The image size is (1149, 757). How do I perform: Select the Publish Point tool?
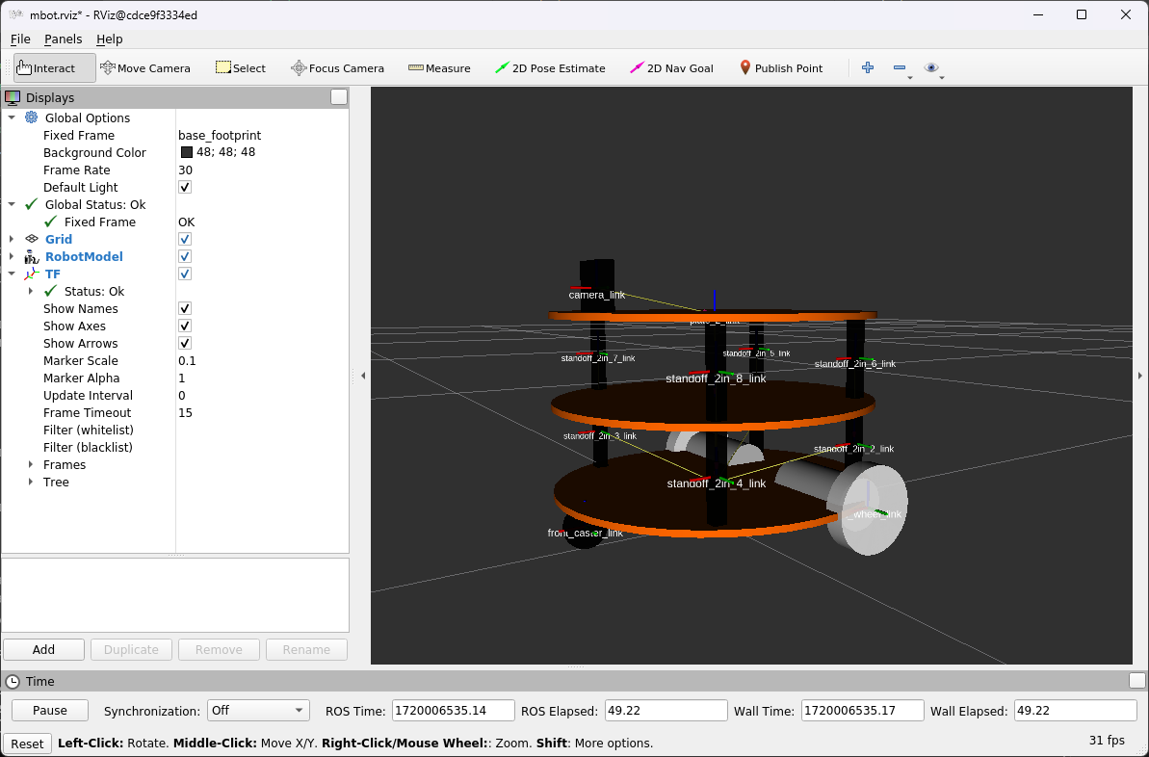780,68
